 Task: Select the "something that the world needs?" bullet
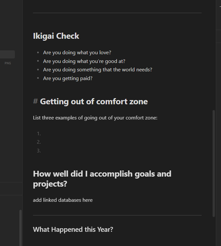[98, 70]
